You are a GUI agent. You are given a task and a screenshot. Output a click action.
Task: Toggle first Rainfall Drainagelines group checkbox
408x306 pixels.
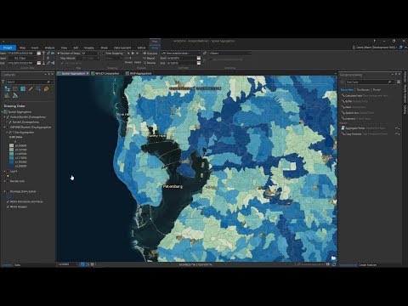click(8, 116)
